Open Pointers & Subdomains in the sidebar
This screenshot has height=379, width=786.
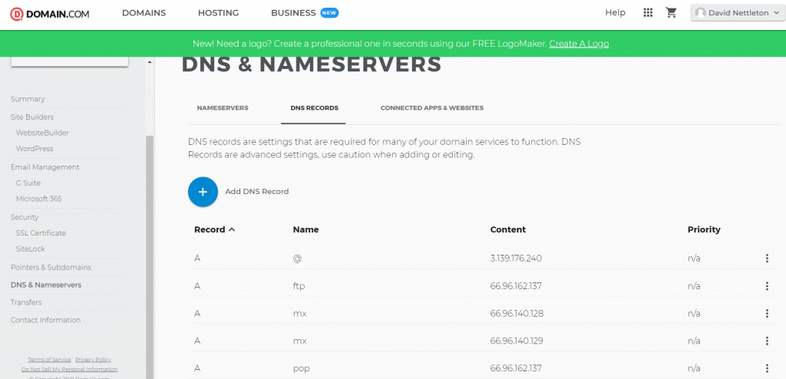51,268
